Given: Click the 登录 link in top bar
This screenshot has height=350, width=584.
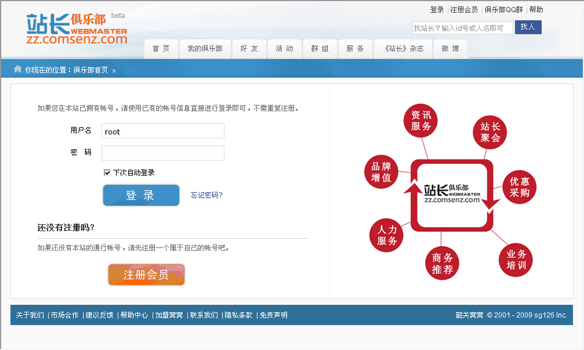Looking at the screenshot, I should (437, 10).
